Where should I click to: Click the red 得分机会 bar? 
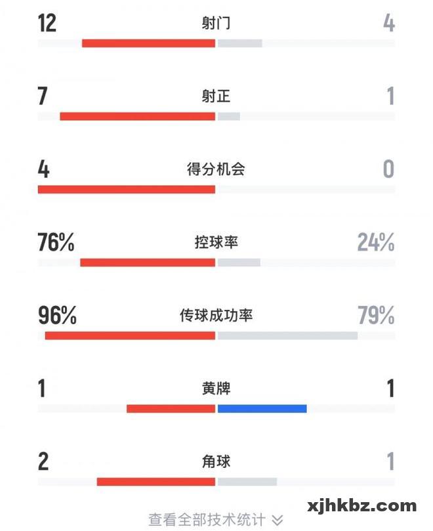point(127,190)
